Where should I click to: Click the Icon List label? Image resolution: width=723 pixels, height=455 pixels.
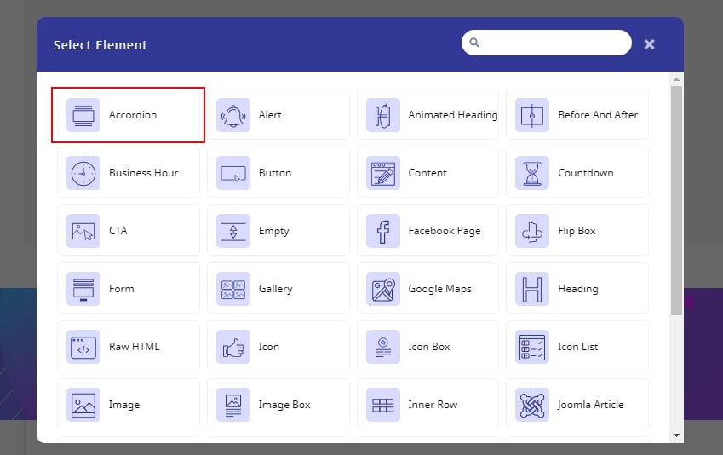pyautogui.click(x=577, y=347)
